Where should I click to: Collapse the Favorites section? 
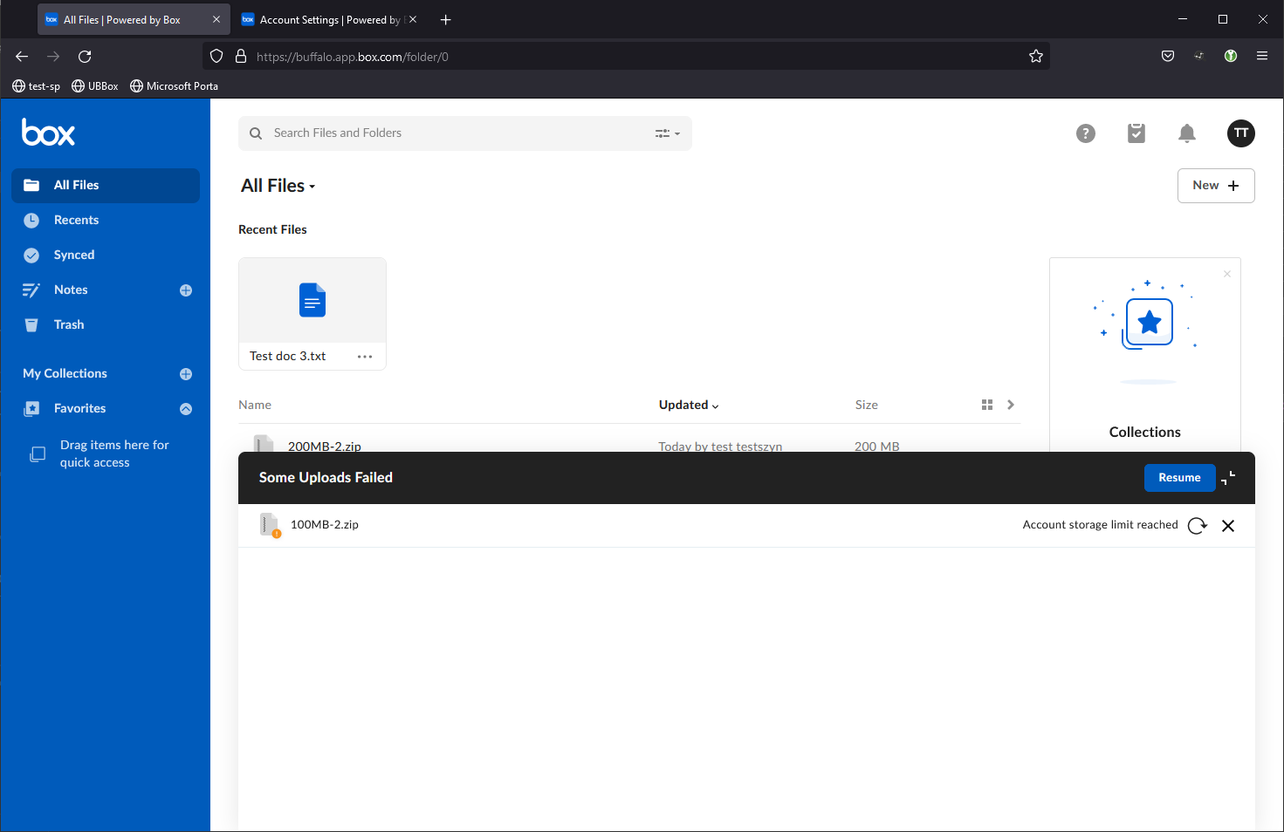click(x=186, y=409)
